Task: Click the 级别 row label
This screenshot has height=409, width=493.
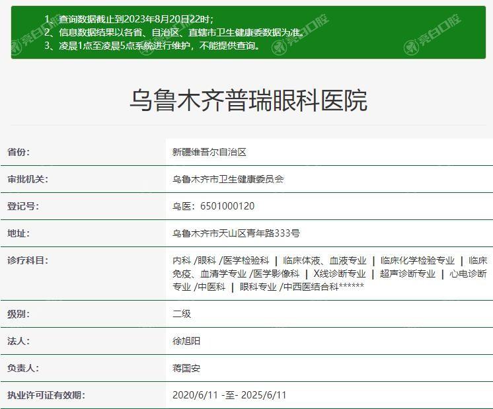Action: [x=19, y=314]
